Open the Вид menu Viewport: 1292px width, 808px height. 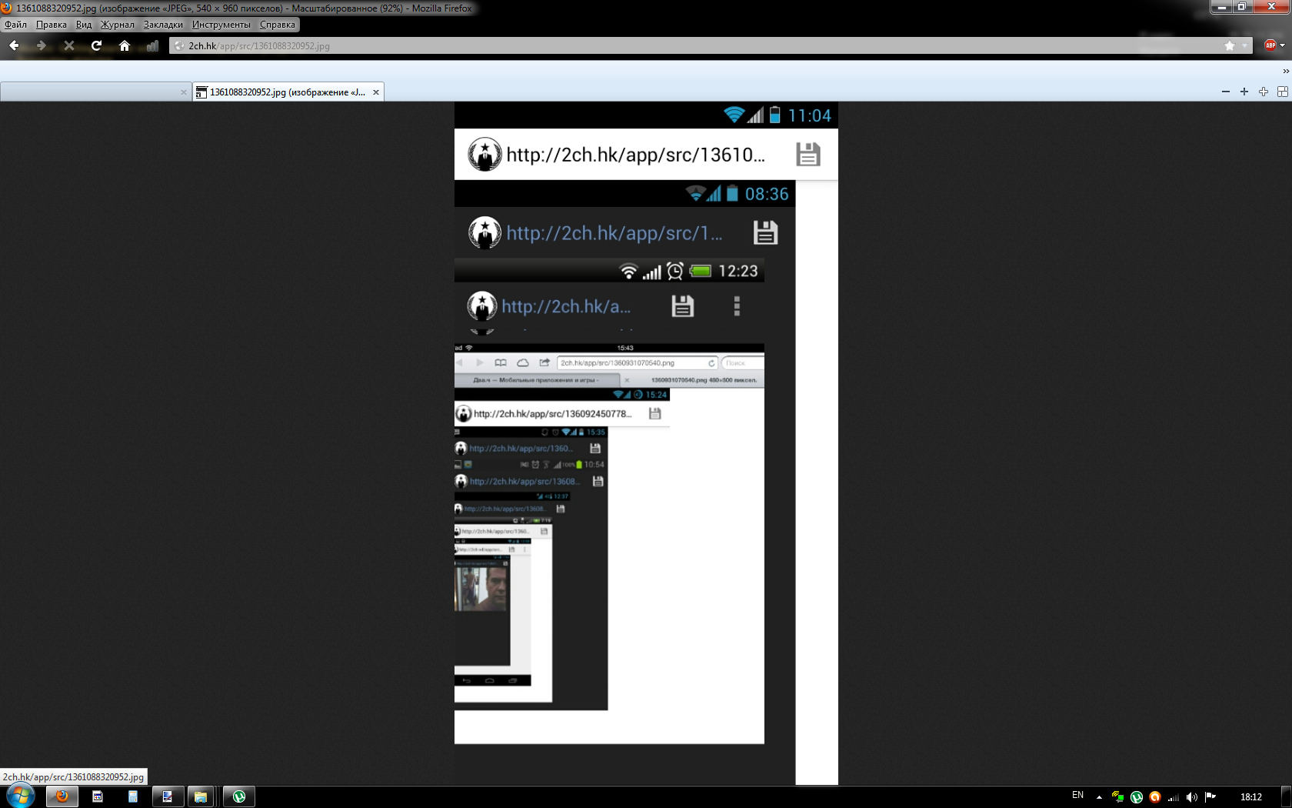tap(84, 25)
